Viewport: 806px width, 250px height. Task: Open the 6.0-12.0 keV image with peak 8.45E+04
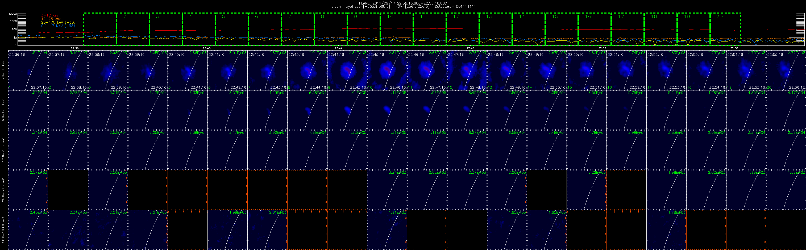(x=467, y=110)
